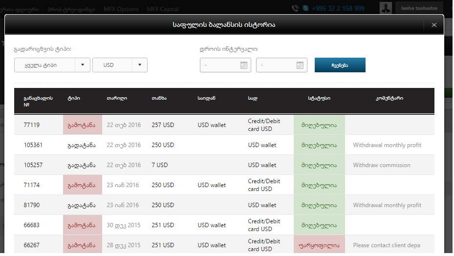Viewport: 454px width, 256px height.
Task: Select application number 71174
Action: [x=32, y=185]
